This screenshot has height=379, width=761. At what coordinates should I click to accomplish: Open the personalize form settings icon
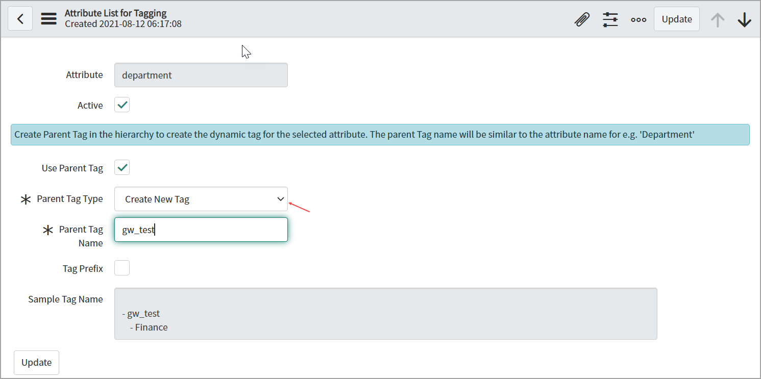610,19
